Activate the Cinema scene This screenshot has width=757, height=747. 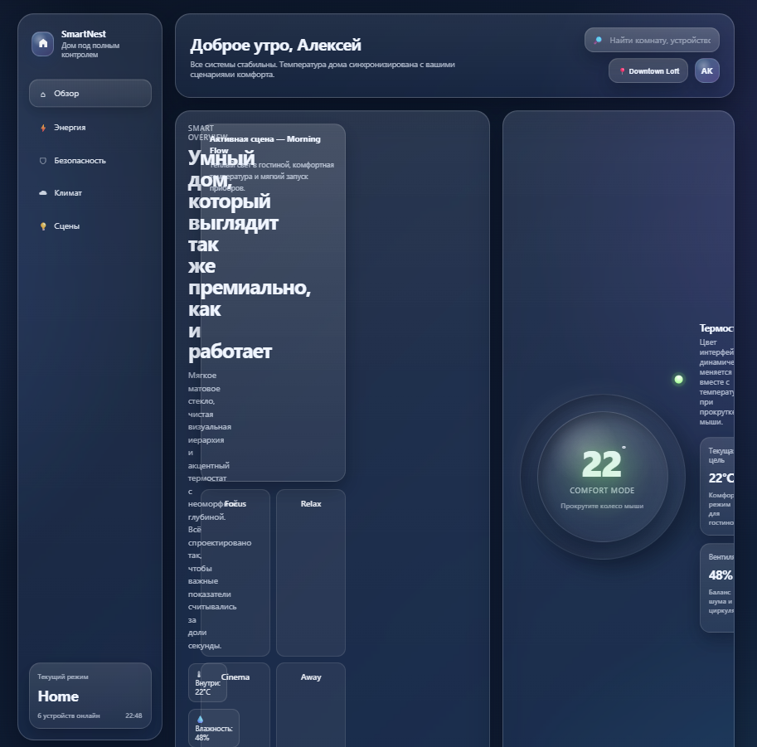(x=235, y=705)
